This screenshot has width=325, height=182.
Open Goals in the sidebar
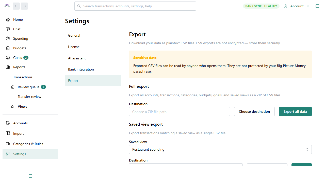pyautogui.click(x=30, y=58)
